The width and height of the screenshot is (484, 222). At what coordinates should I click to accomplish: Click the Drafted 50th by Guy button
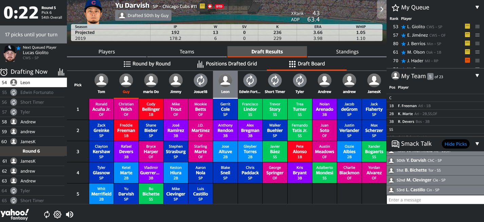coord(143,16)
